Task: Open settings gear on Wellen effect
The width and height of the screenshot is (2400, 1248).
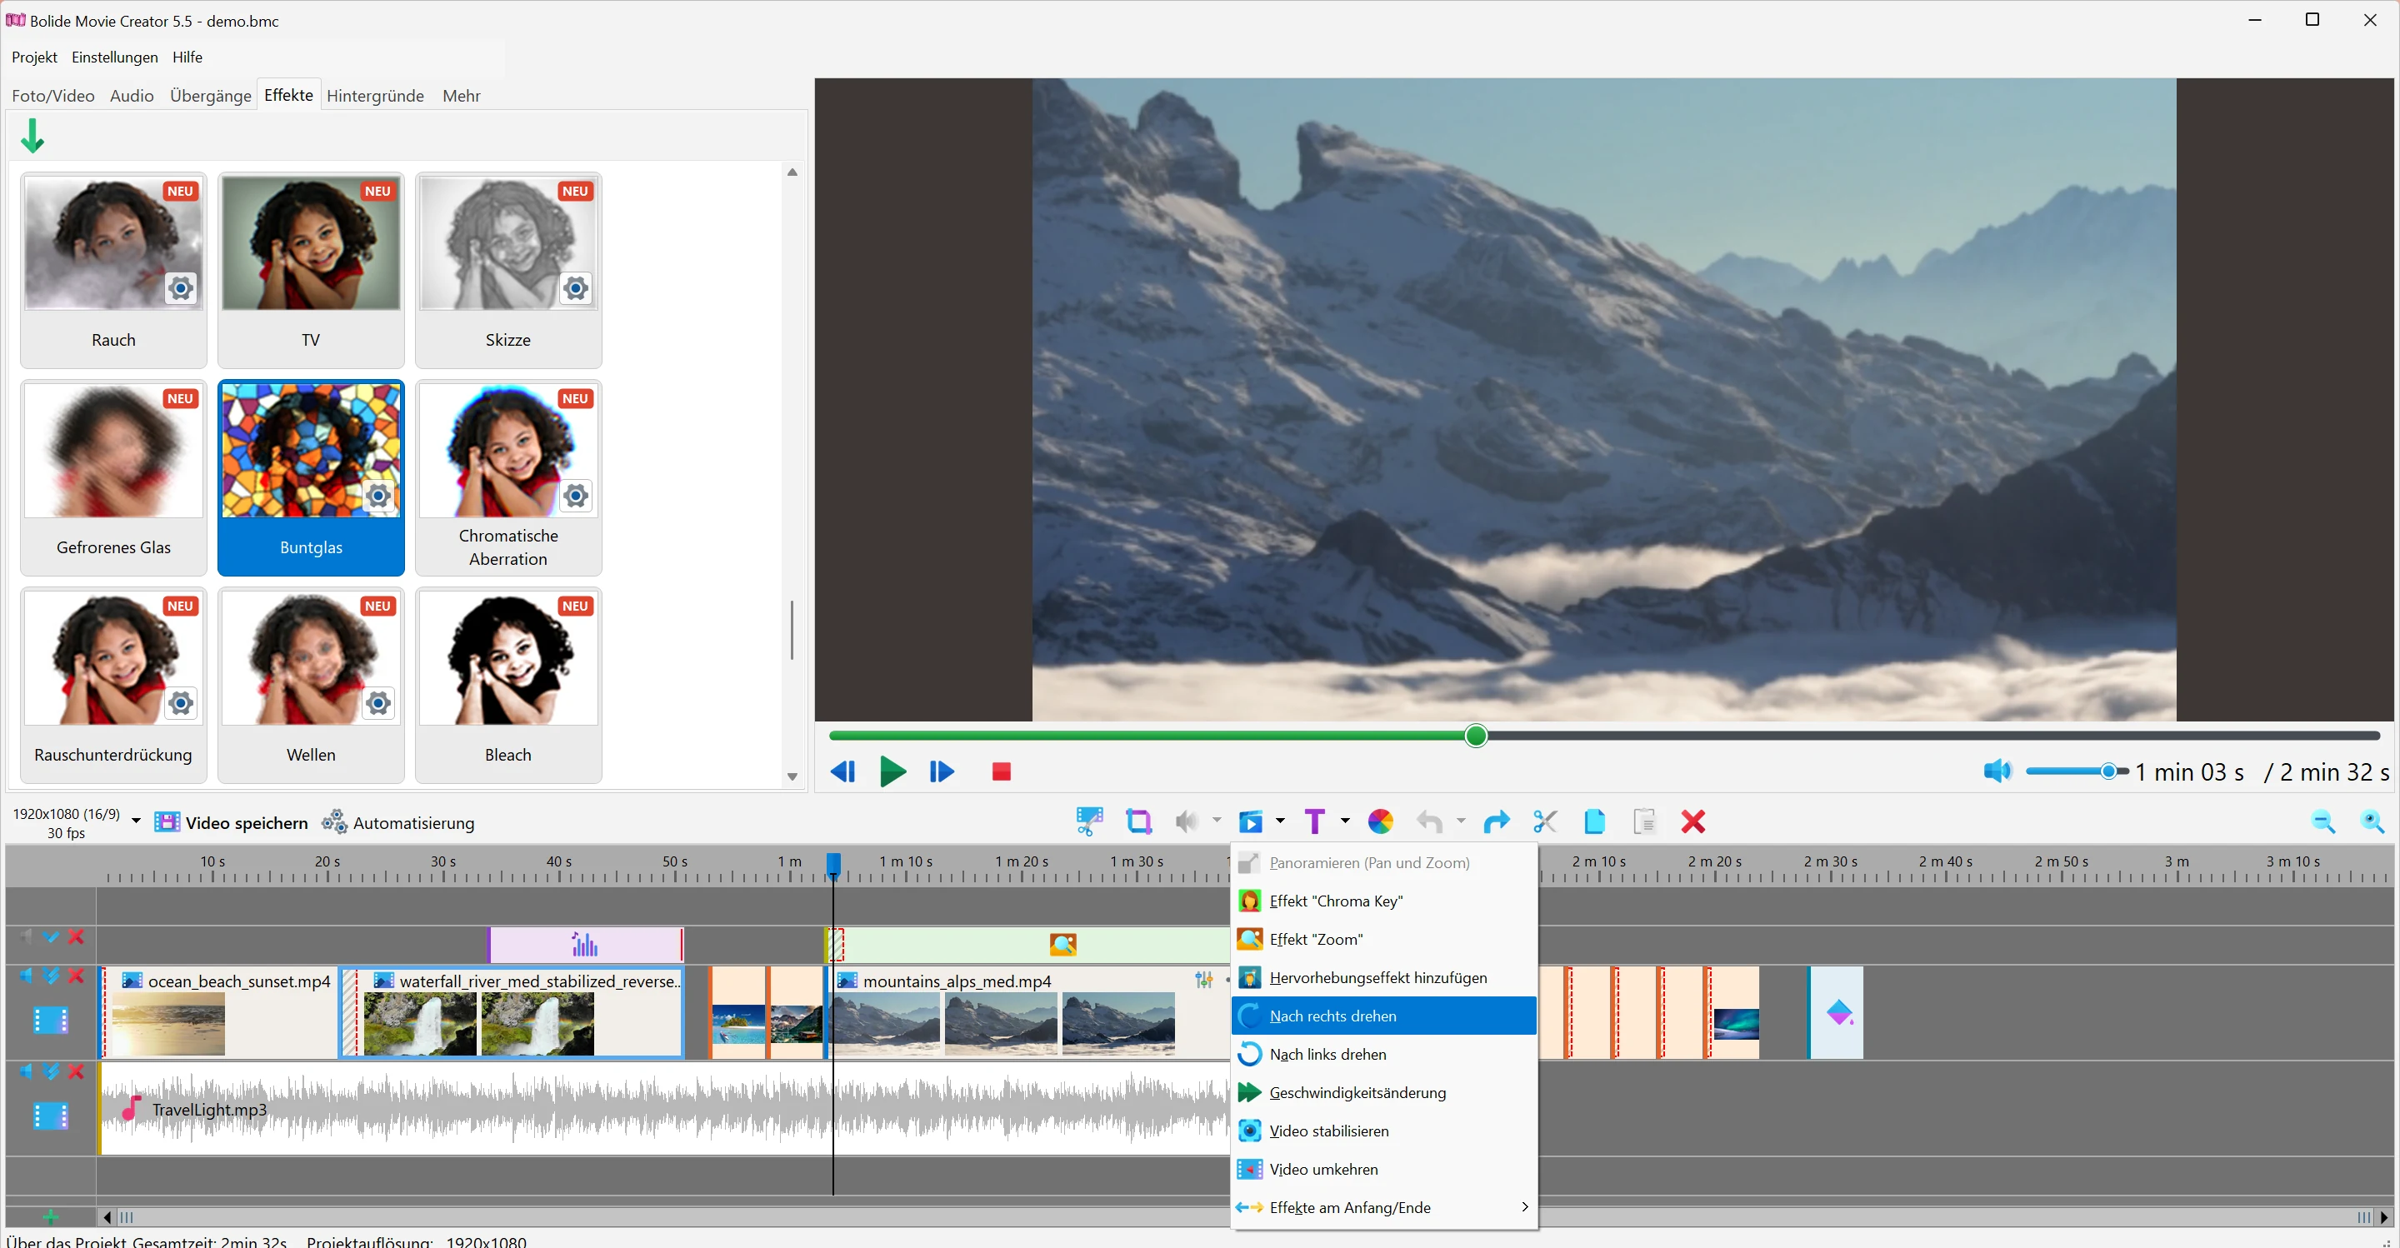Action: point(378,703)
